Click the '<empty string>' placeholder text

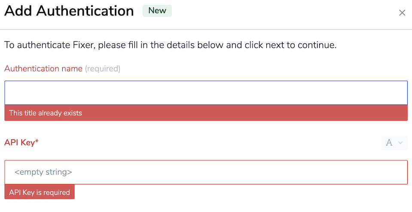[x=43, y=172]
